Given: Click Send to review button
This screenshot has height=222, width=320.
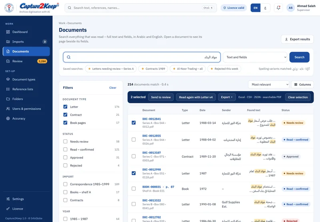Looking at the screenshot, I should click(x=161, y=97).
